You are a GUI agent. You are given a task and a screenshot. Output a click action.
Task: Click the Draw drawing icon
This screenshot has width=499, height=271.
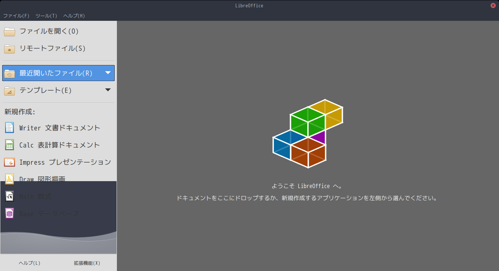pos(9,179)
